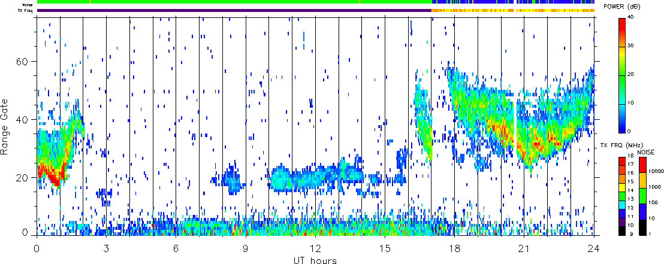Screen dimensions: 664x264
Task: Select the "POWER (dB)" color bar title
Action: coord(623,7)
